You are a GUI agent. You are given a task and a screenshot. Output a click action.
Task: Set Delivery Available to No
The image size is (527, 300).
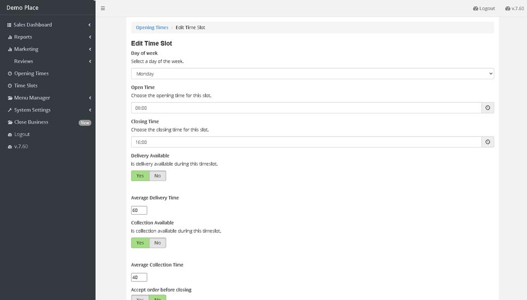(158, 176)
